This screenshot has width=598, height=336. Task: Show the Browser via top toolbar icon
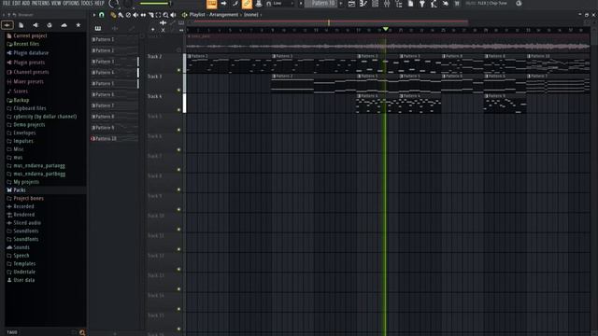click(x=399, y=4)
